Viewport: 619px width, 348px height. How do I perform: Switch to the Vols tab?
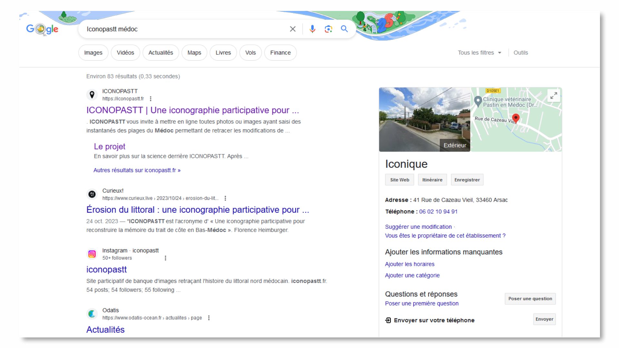click(x=251, y=53)
